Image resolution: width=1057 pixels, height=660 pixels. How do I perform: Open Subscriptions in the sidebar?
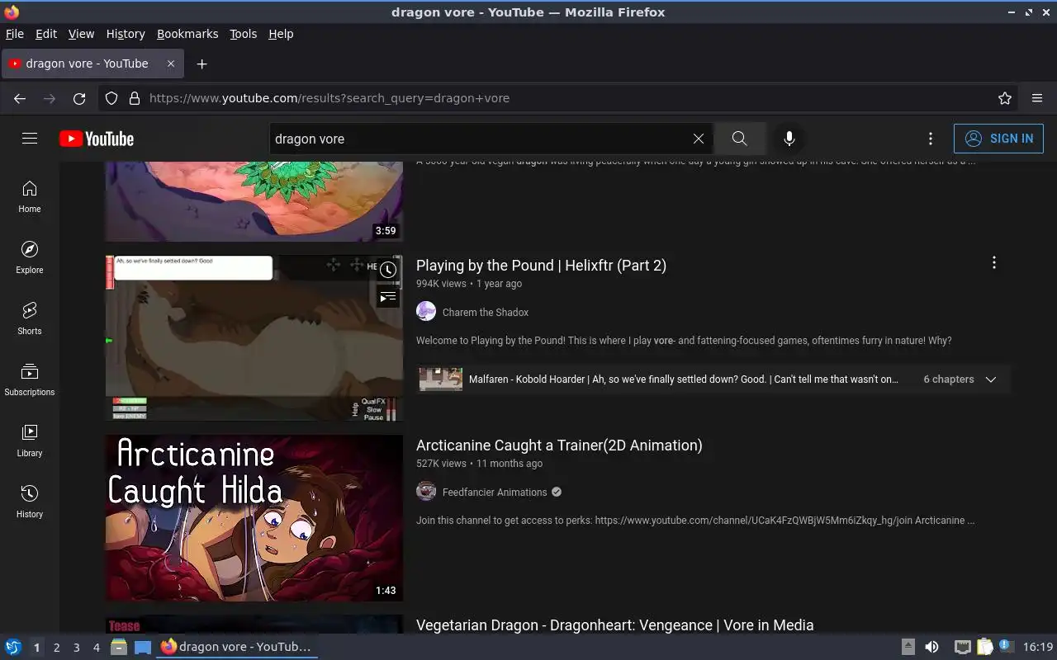click(30, 380)
